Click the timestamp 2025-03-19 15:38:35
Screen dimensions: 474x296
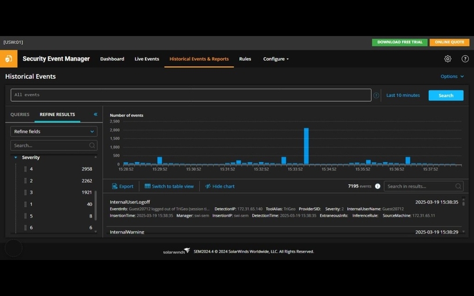(436, 202)
